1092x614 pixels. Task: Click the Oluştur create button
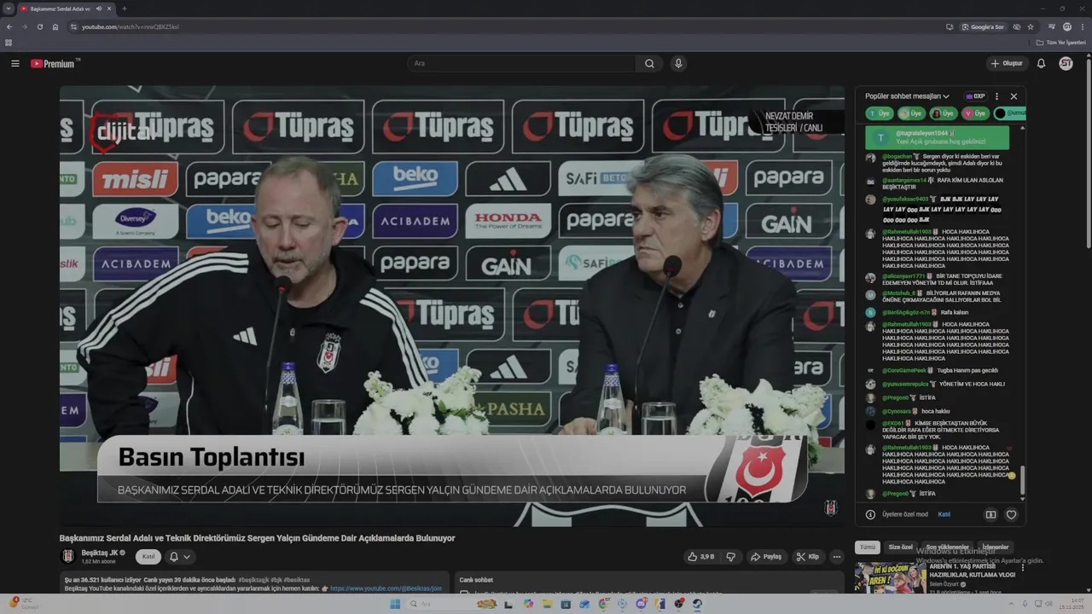tap(1007, 63)
